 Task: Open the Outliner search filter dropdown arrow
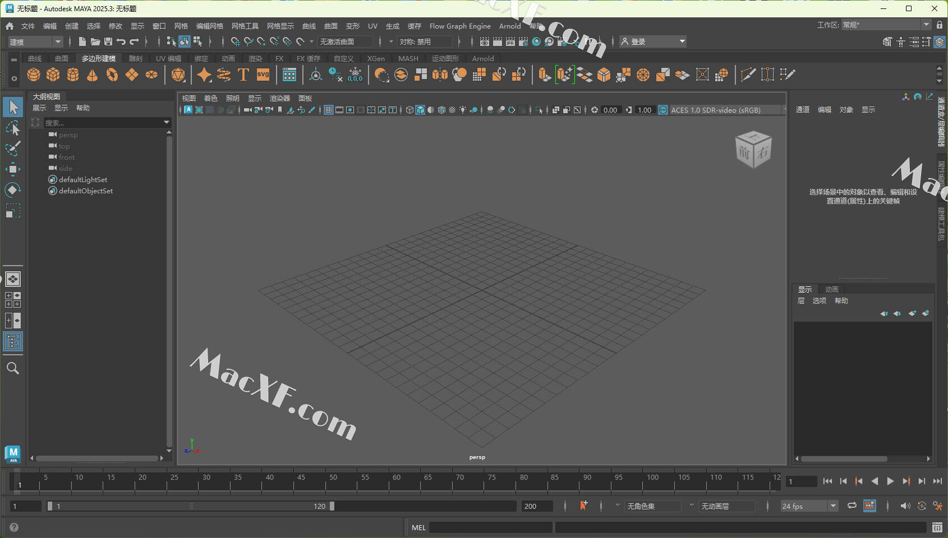[167, 122]
